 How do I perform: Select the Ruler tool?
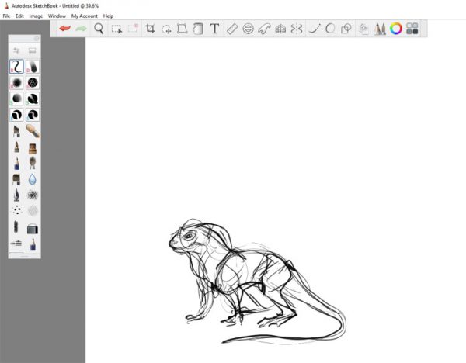(x=231, y=29)
